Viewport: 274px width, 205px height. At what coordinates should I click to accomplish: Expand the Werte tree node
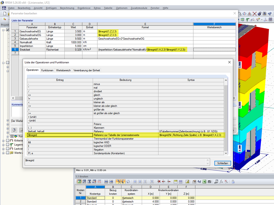[x=3, y=153]
